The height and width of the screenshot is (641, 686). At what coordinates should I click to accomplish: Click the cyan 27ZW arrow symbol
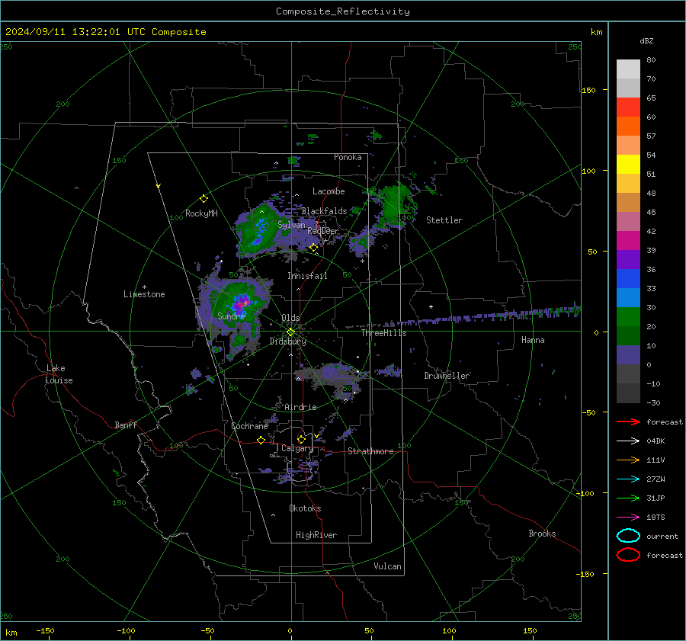pyautogui.click(x=628, y=479)
